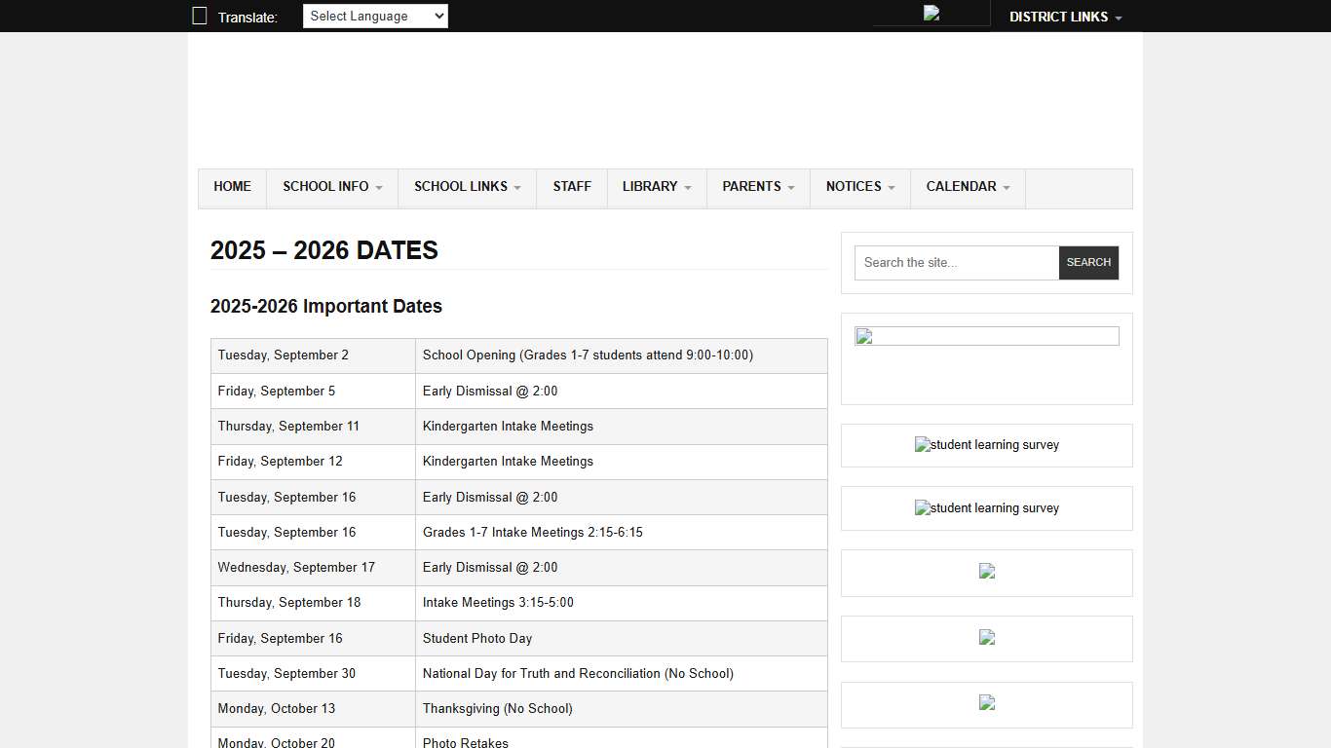Click the image icon beside DISTRICT LINKS
Screen dimensions: 1331x748
point(931,12)
